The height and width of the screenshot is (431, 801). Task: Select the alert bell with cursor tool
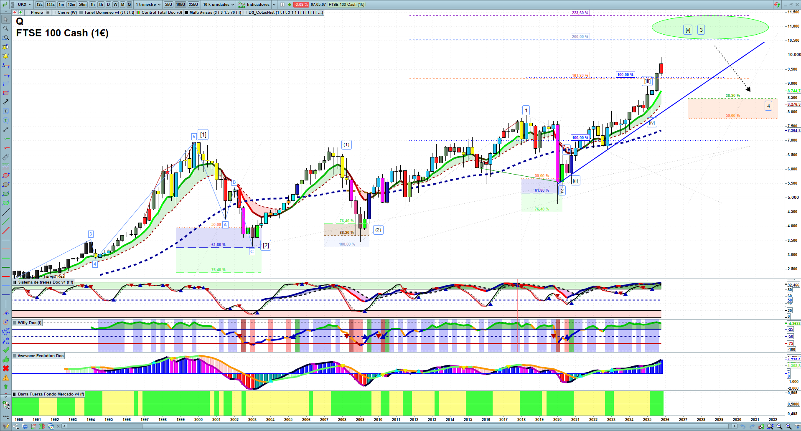pos(6,47)
